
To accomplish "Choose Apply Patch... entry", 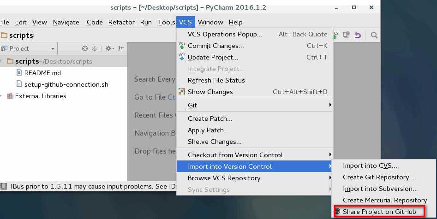I will click(255, 130).
